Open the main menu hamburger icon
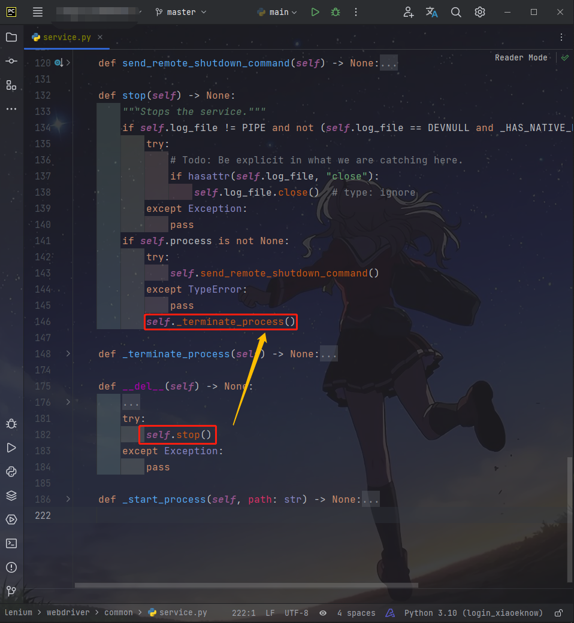Screen dimensions: 574x623 37,12
